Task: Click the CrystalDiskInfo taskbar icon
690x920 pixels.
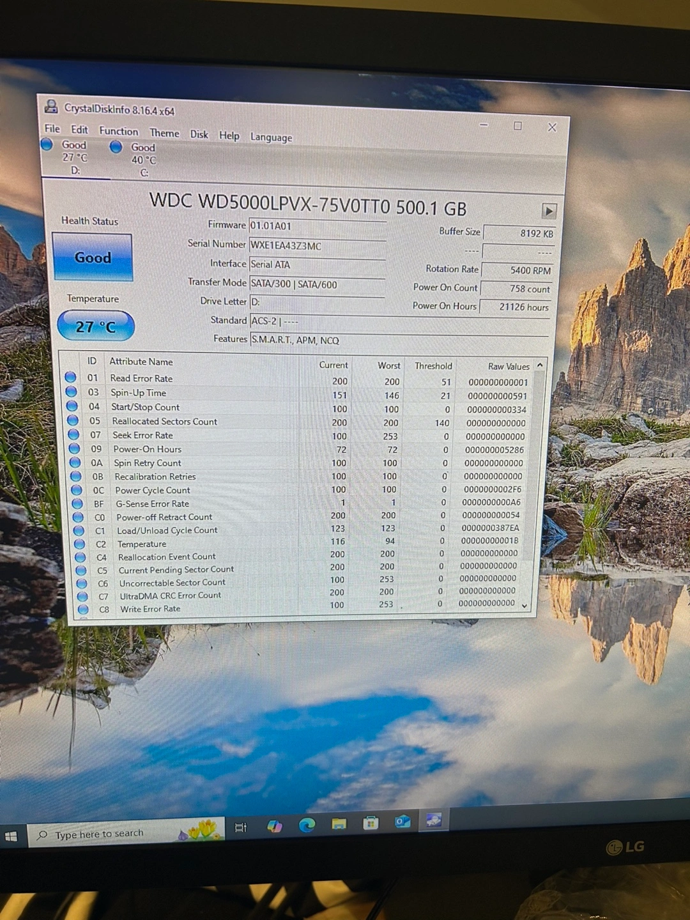Action: 434,820
